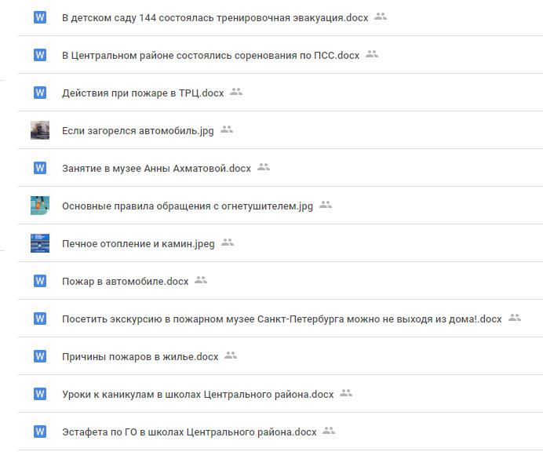
Task: Click Word icon beside "В детском саду 144" file
Action: pyautogui.click(x=40, y=17)
